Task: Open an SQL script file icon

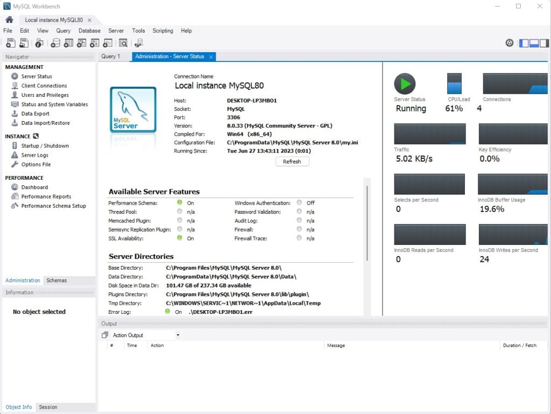Action: click(x=24, y=43)
